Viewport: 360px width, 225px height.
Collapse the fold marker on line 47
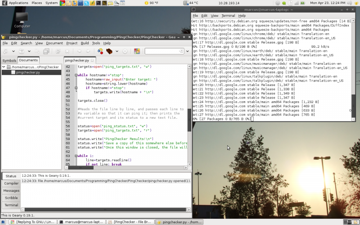[x=76, y=88]
